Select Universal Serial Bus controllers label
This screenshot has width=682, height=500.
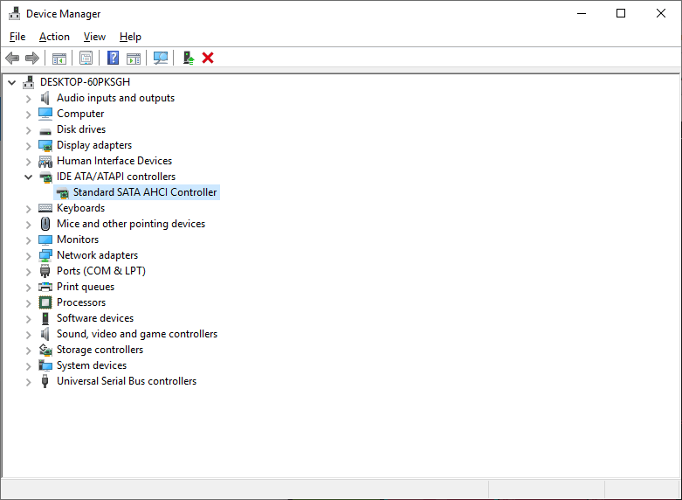tap(127, 381)
